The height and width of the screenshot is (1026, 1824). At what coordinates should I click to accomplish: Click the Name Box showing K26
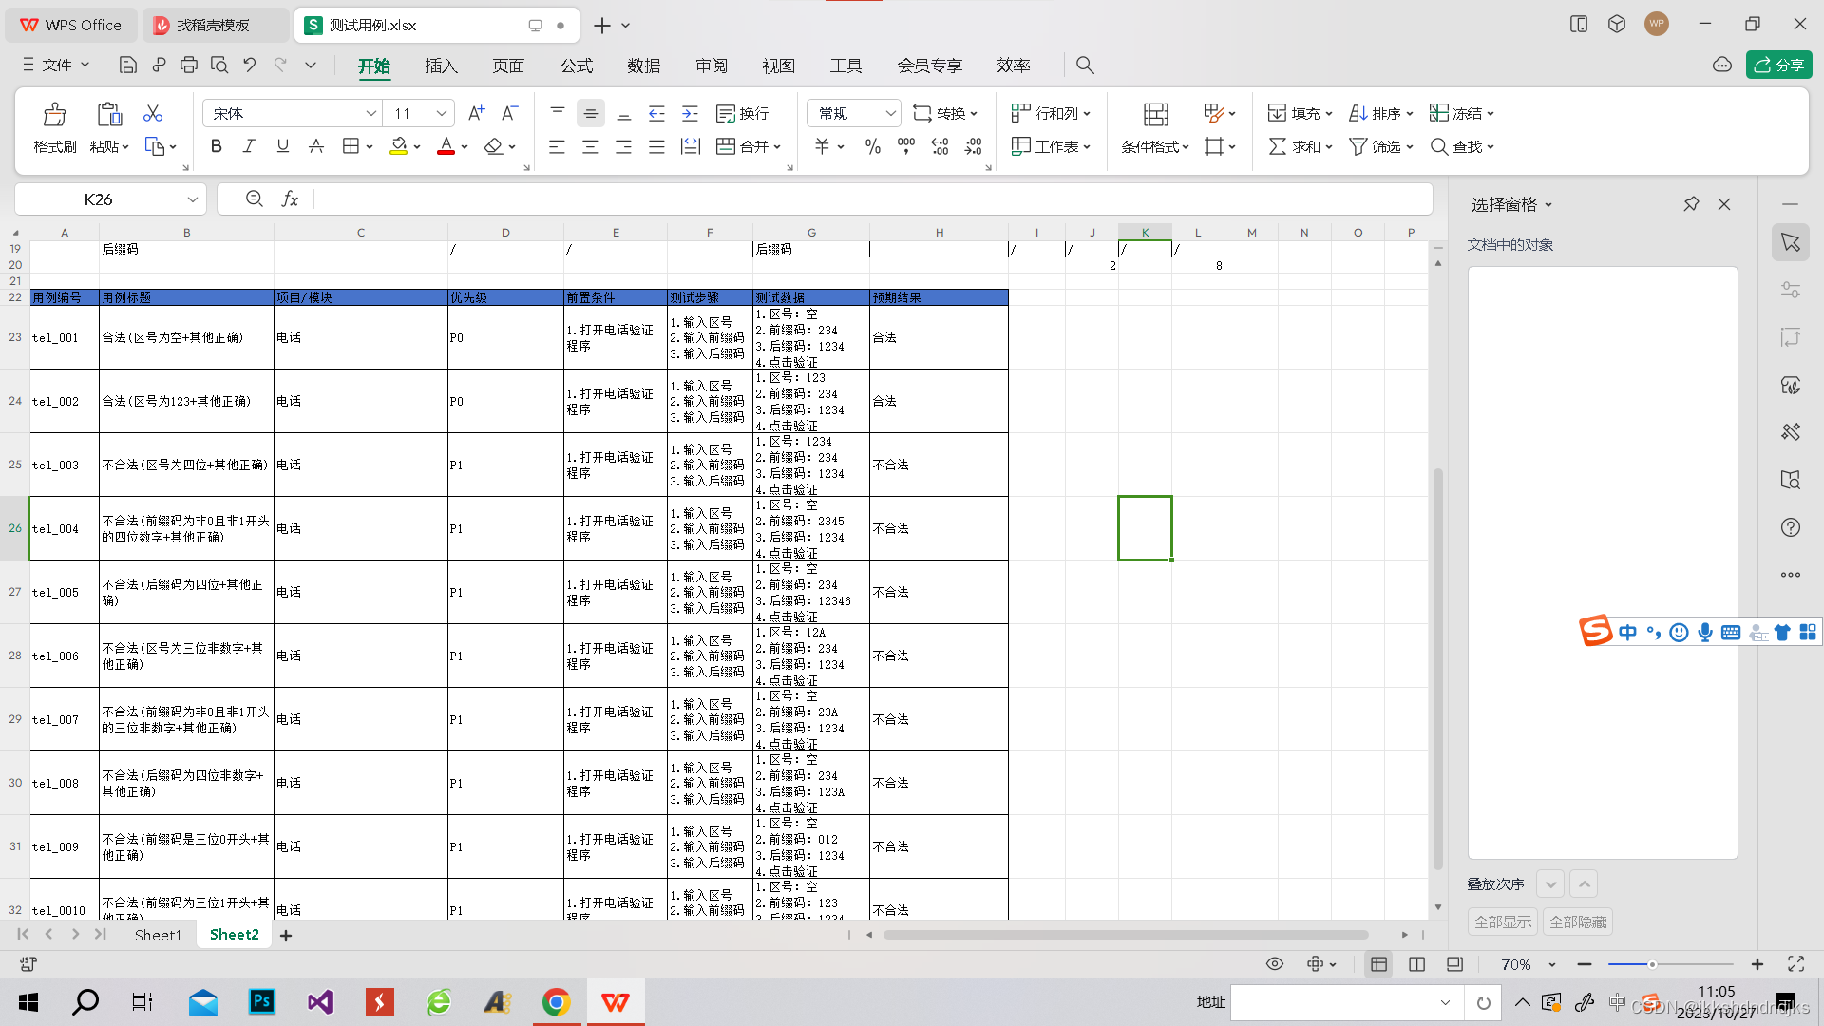(x=99, y=199)
